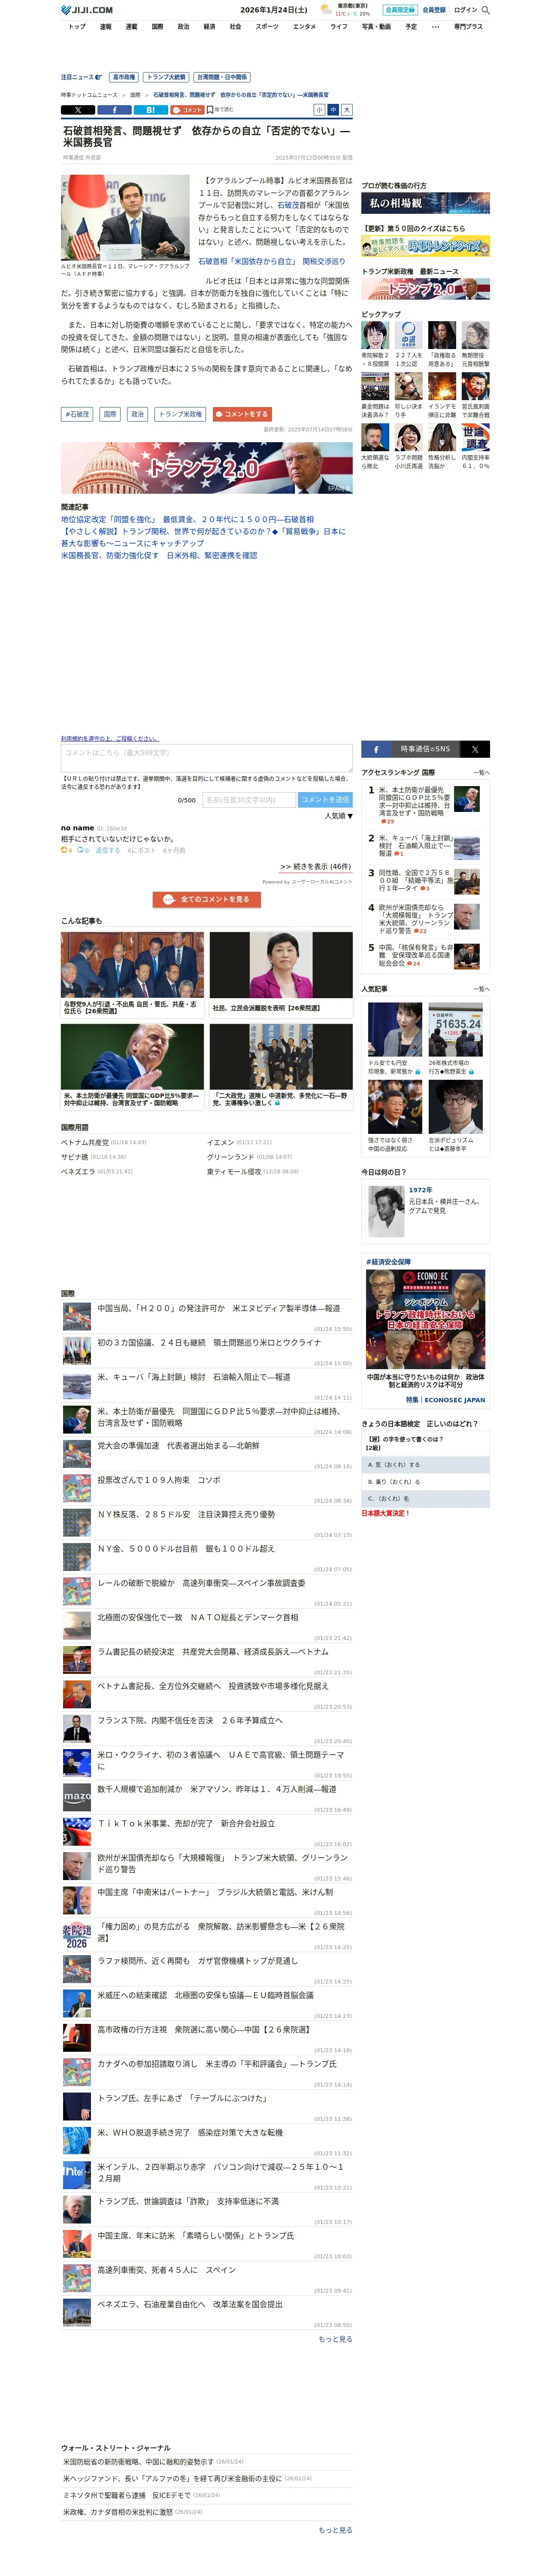551x2576 pixels.
Task: Click the orange コメント share-bar button
Action: point(187,110)
